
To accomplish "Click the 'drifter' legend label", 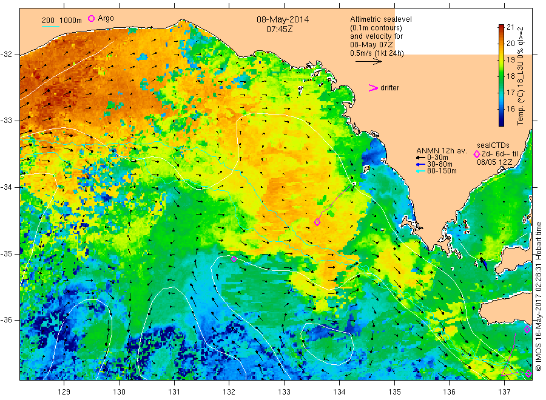I will [389, 88].
